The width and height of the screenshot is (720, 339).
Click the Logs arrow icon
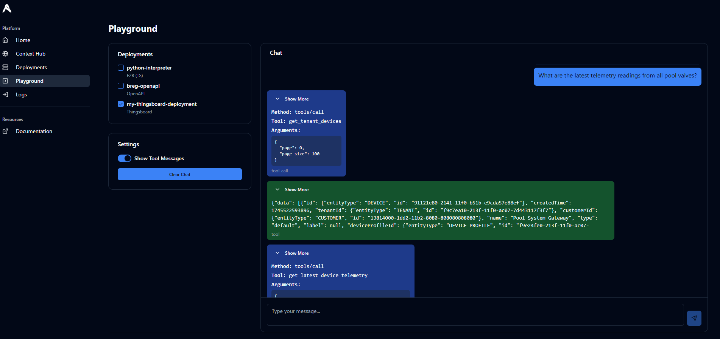[5, 94]
